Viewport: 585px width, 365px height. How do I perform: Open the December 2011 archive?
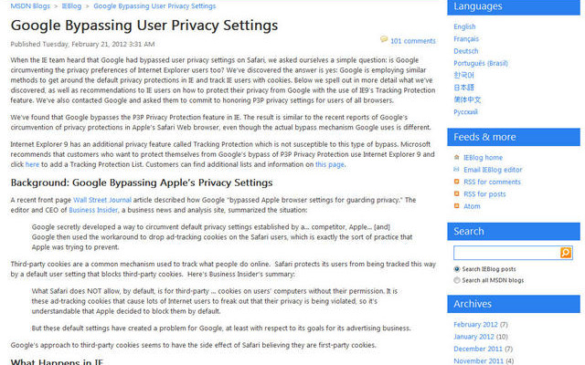477,349
